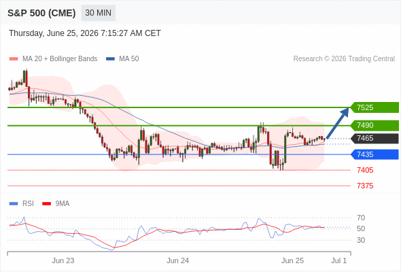
Task: Click the MA 50 legend text
Action: pos(129,59)
